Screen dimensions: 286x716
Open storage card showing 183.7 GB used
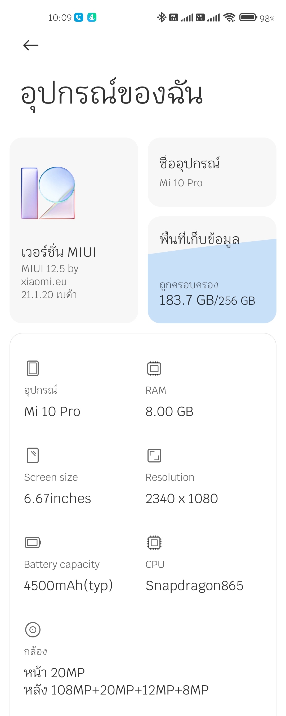coord(212,270)
